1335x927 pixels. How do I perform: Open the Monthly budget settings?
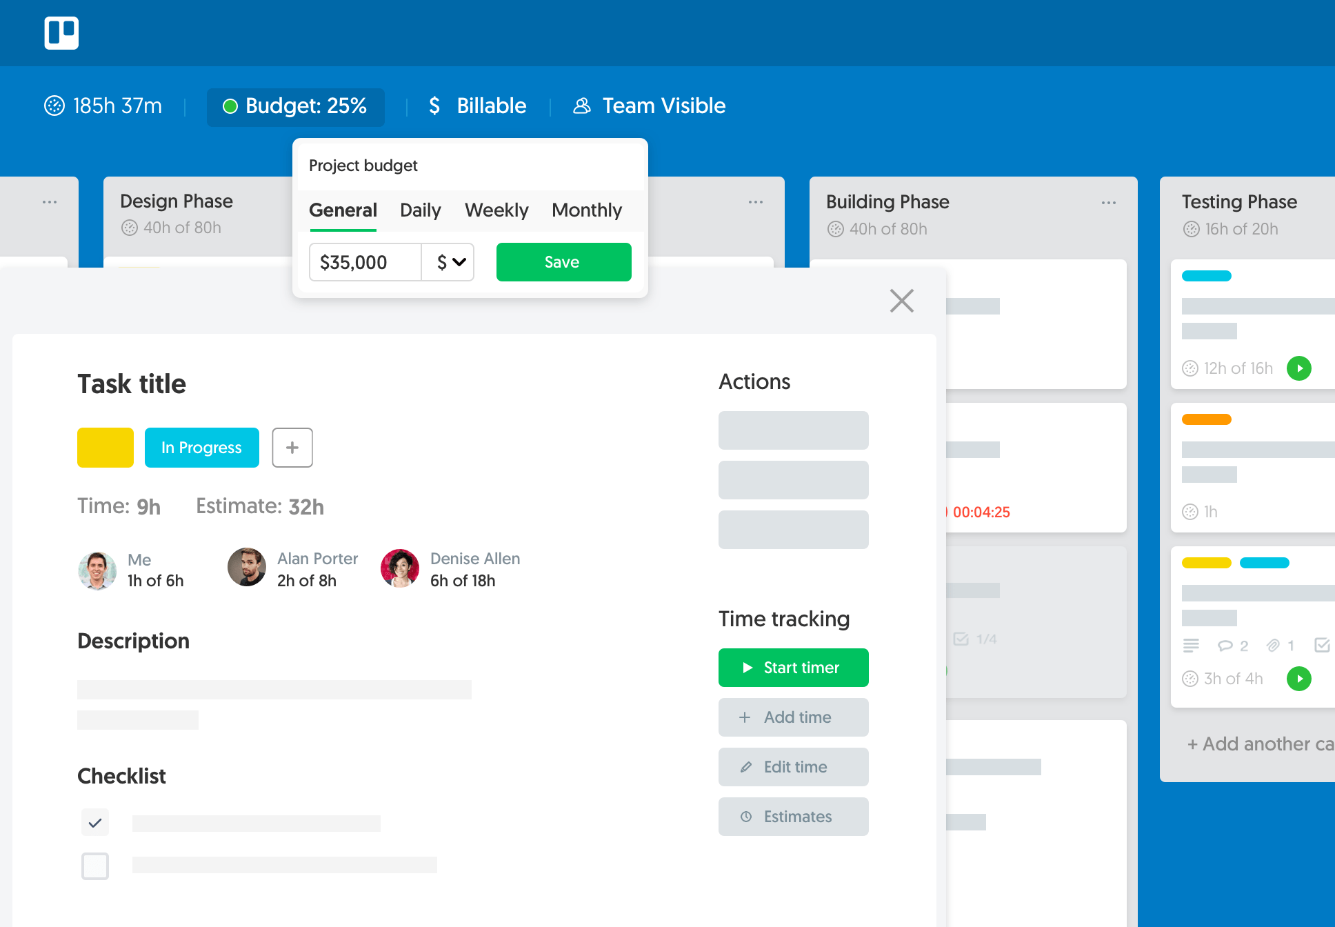pos(586,210)
